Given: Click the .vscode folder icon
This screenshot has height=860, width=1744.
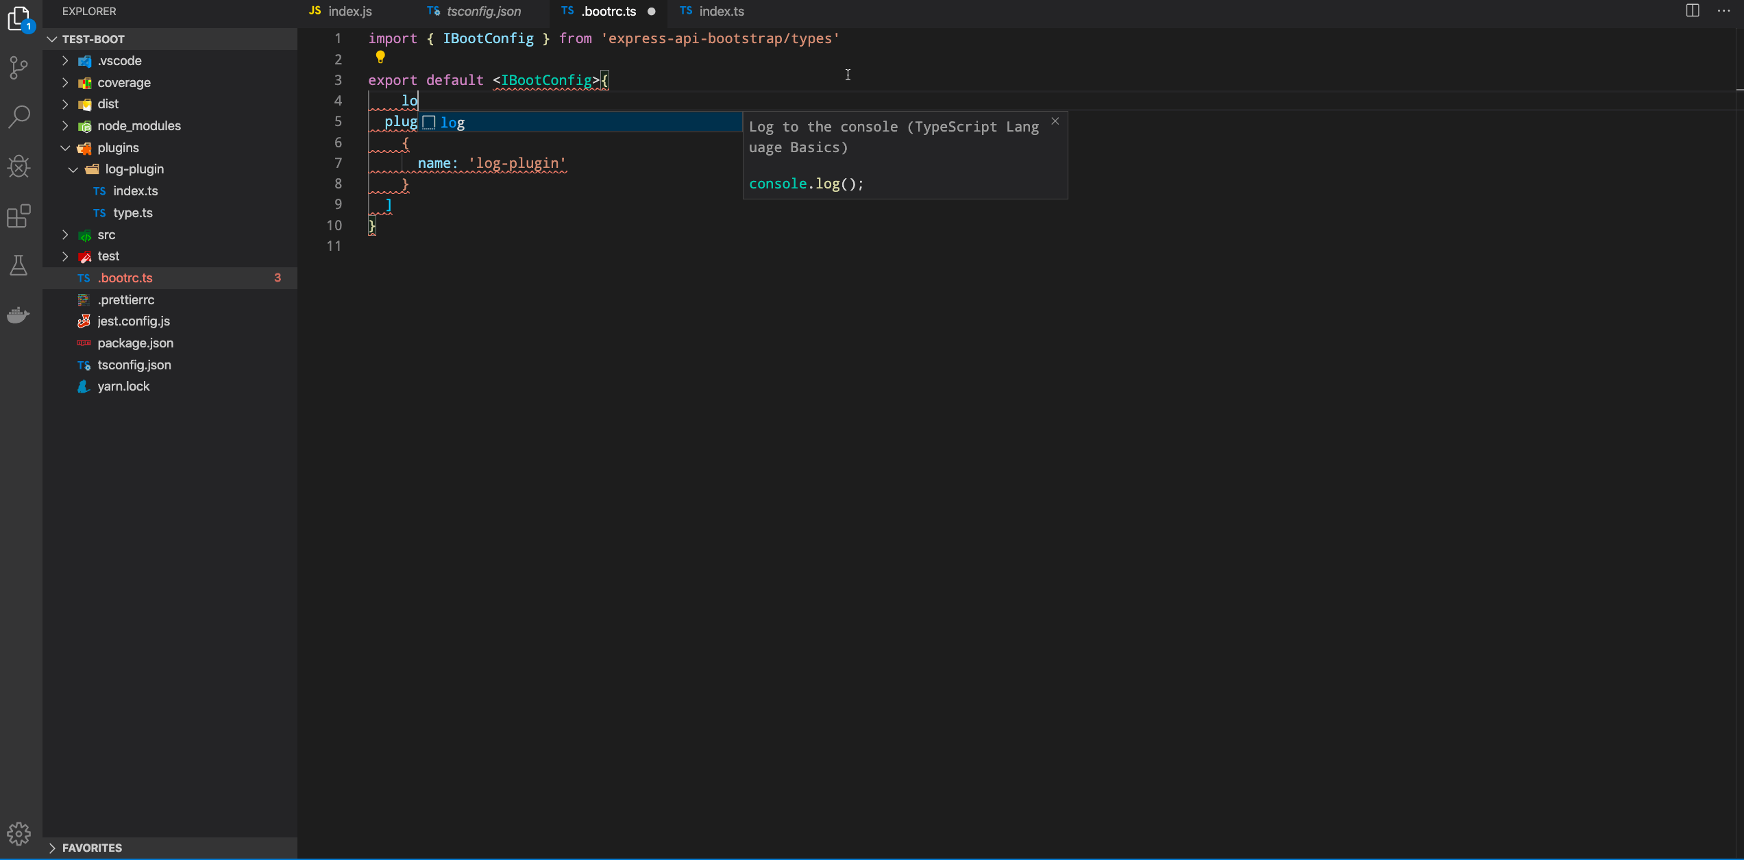Looking at the screenshot, I should click(84, 61).
